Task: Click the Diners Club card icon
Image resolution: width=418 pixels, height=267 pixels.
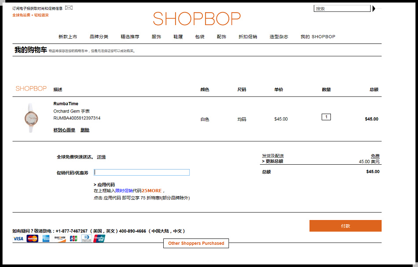Action: (86, 238)
